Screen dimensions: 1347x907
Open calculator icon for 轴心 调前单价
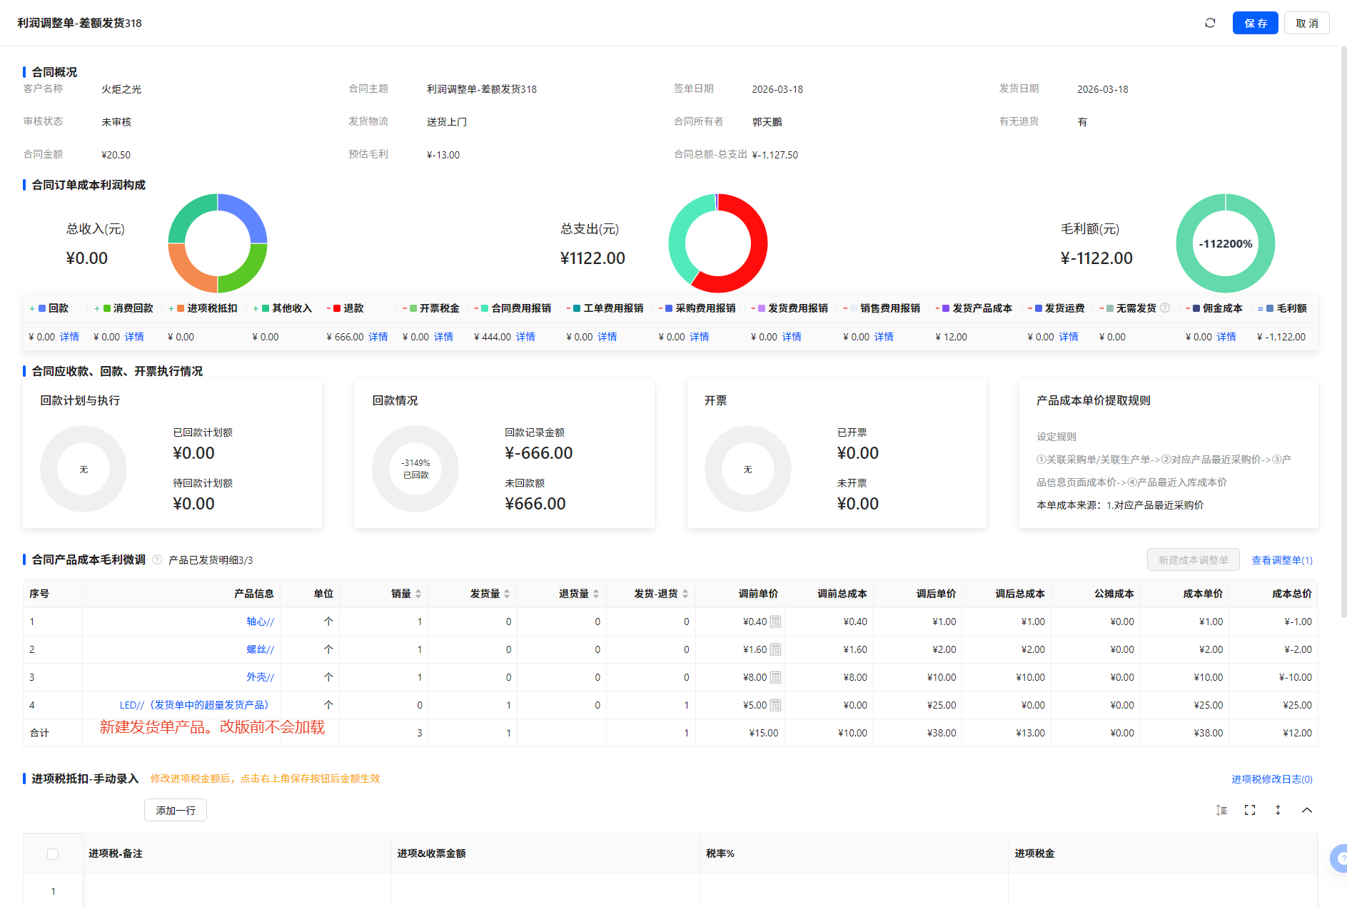[x=776, y=622]
